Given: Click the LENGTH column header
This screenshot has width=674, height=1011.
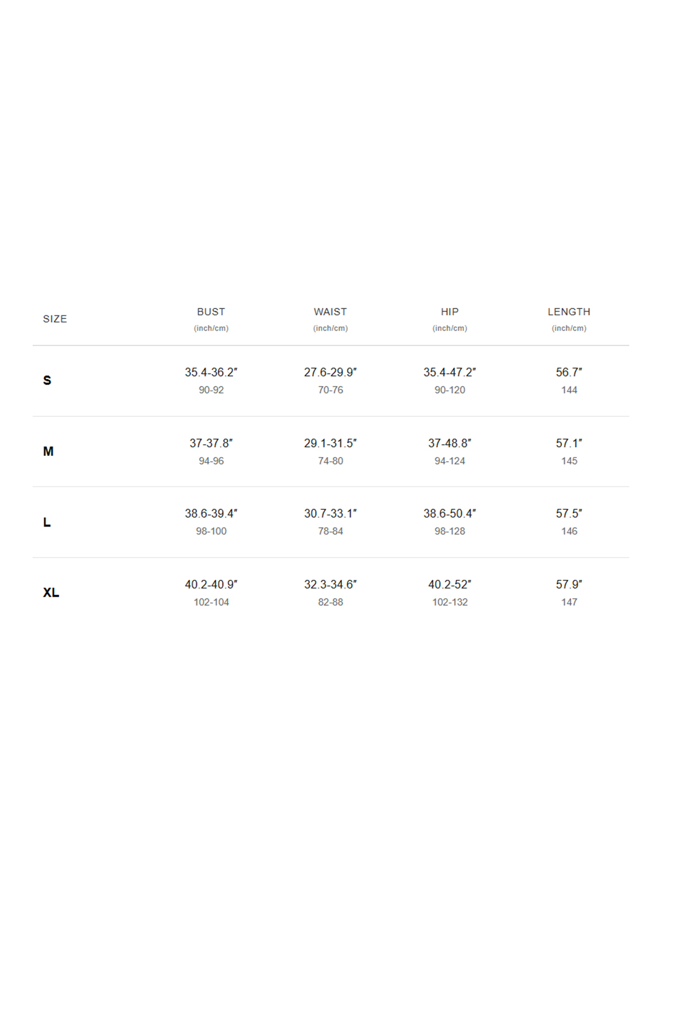Looking at the screenshot, I should (569, 312).
